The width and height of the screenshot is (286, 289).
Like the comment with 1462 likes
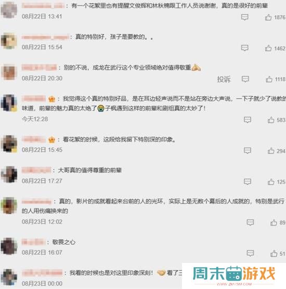tap(268, 48)
